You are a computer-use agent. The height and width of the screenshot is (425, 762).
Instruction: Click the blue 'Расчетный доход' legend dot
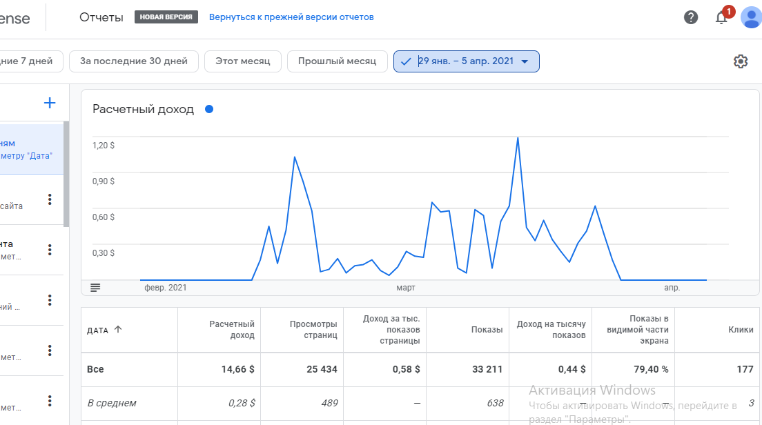coord(209,109)
